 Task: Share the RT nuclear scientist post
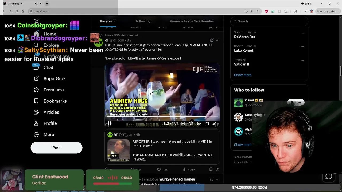click(x=218, y=169)
